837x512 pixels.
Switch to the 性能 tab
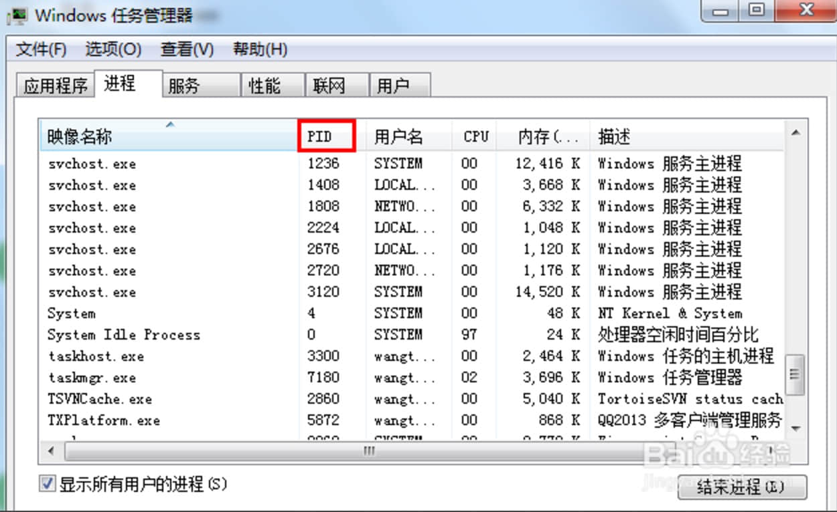(x=264, y=86)
